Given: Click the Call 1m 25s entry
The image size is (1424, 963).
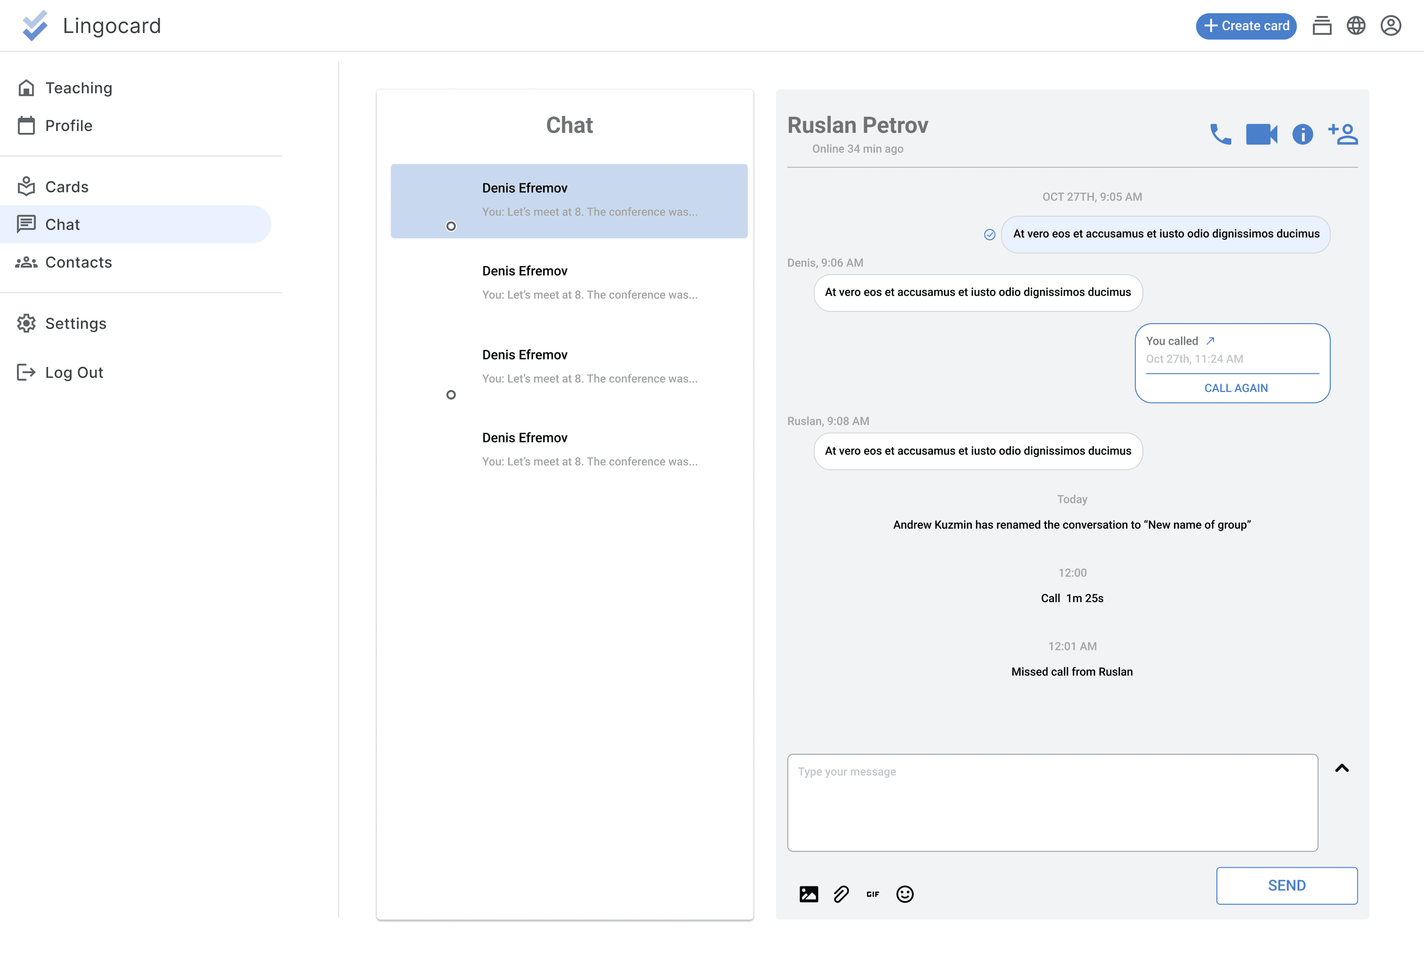Looking at the screenshot, I should click(x=1072, y=598).
